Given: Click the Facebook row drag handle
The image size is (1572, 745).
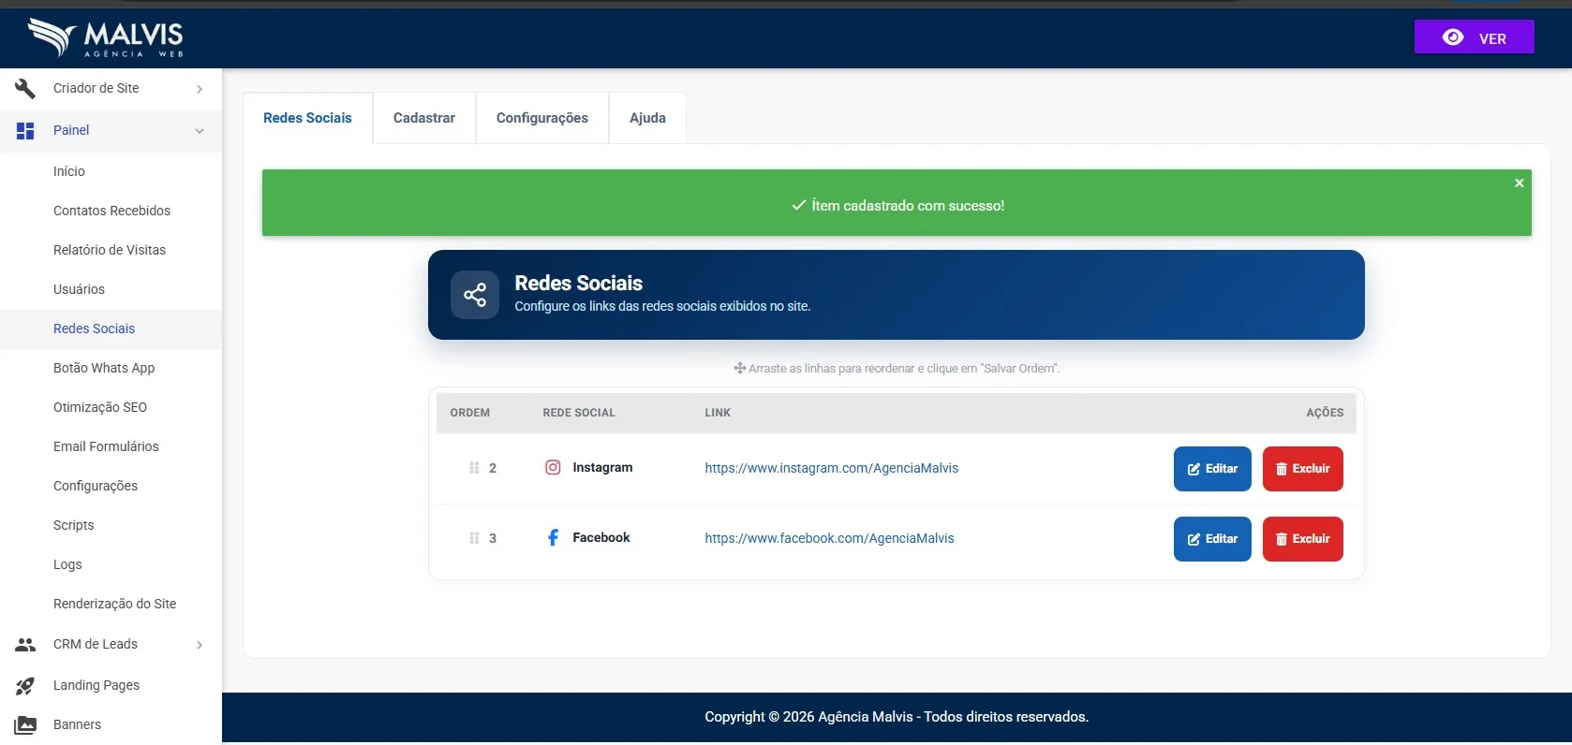Looking at the screenshot, I should click(x=474, y=538).
